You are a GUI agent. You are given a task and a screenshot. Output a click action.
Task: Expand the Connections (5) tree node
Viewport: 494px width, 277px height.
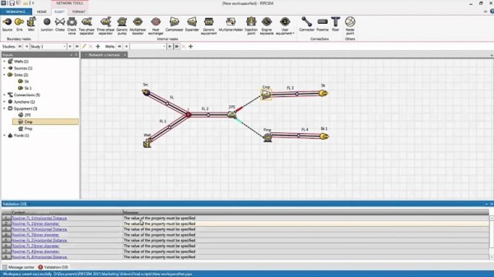point(4,95)
